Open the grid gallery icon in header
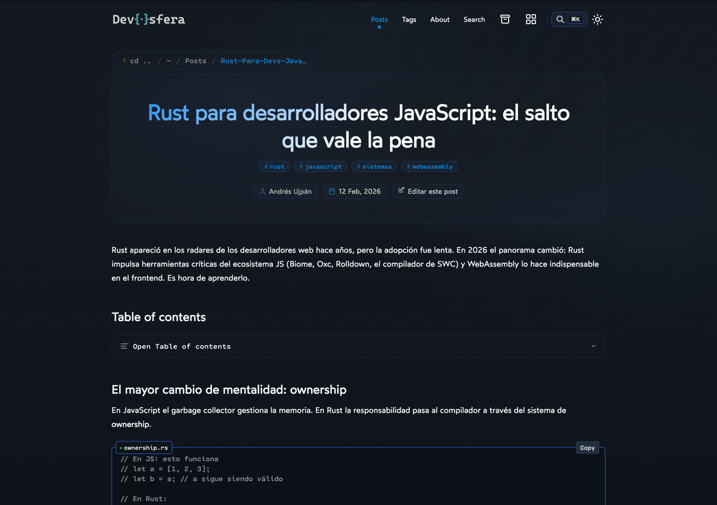 click(x=531, y=20)
